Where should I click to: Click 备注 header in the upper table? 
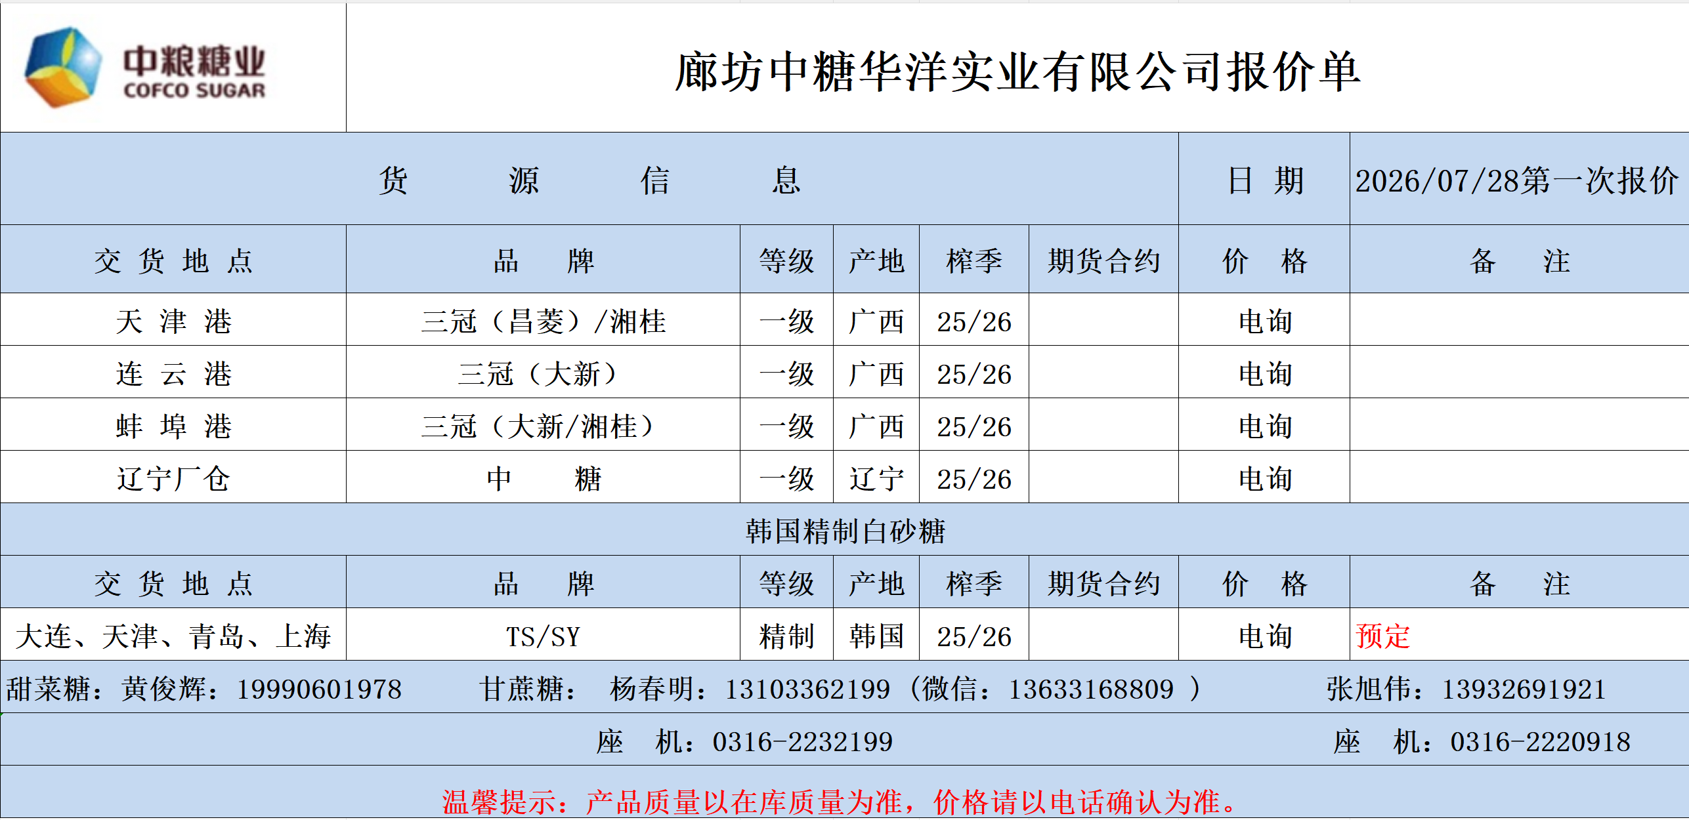[x=1518, y=260]
